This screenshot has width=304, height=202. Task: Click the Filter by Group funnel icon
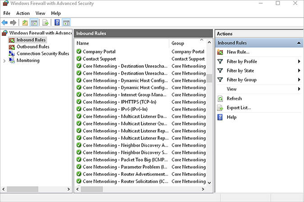pos(220,80)
